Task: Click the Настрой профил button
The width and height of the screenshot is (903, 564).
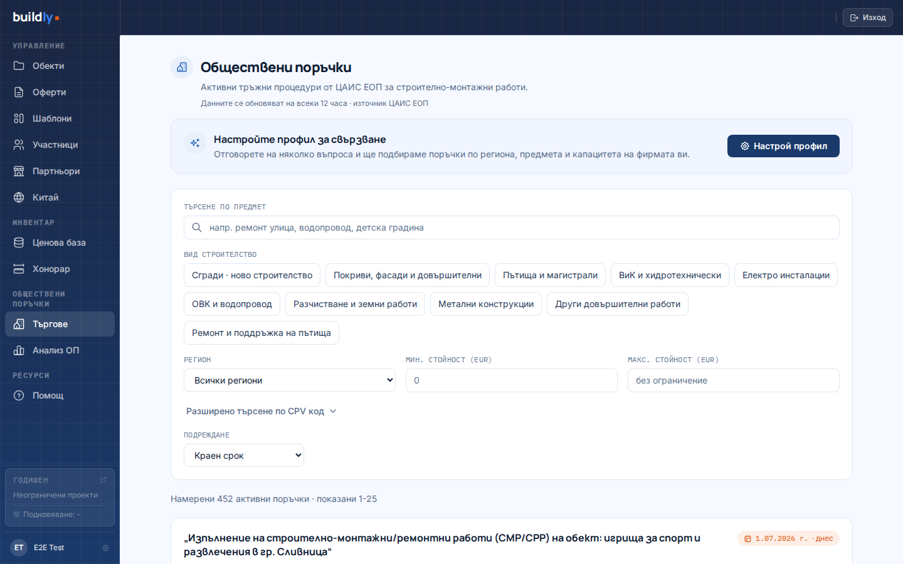Action: tap(783, 146)
